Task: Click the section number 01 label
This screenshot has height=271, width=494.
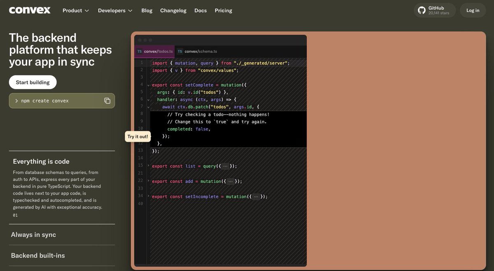Action: [x=15, y=215]
